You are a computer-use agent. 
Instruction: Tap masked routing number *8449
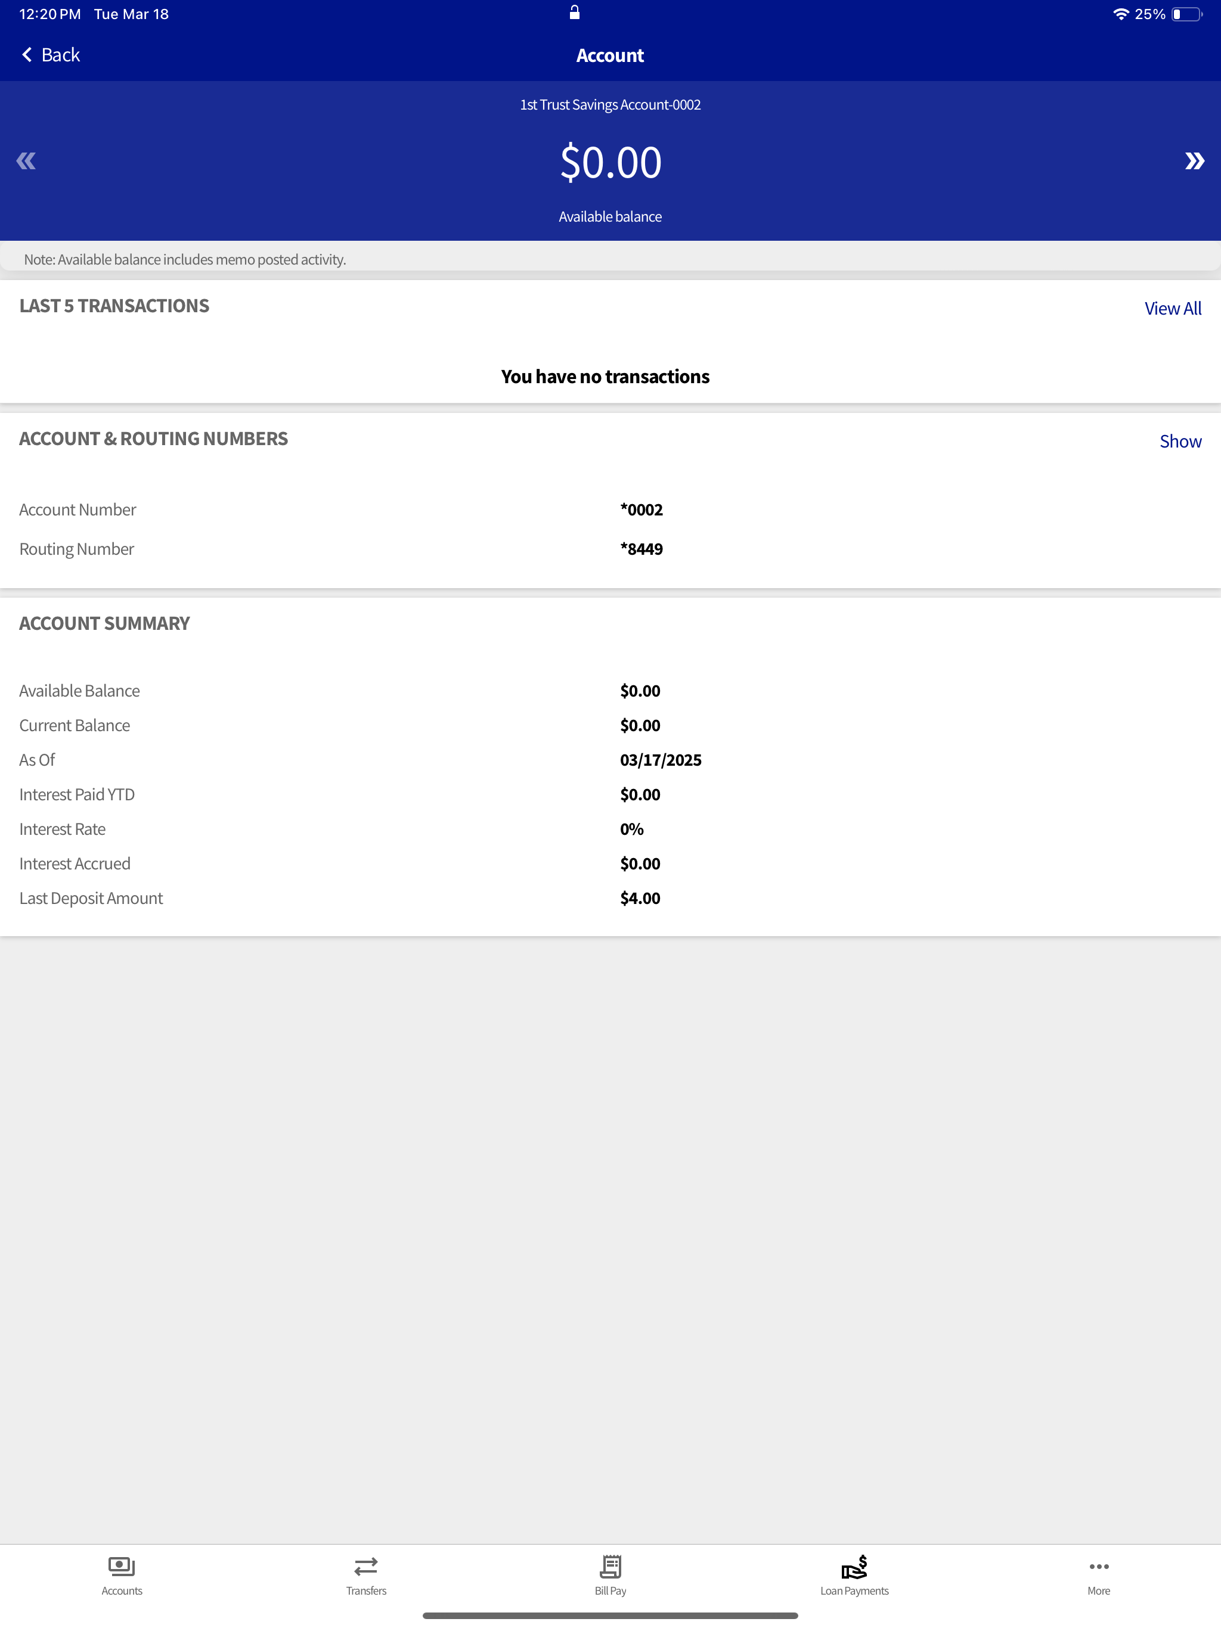(642, 548)
